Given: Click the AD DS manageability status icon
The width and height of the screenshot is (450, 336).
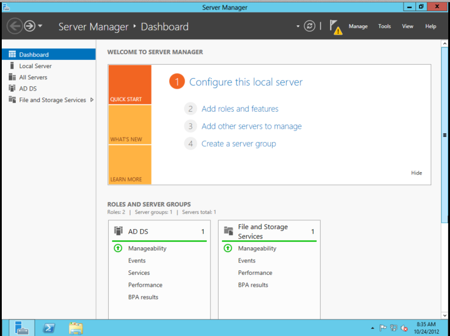Looking at the screenshot, I should point(117,248).
